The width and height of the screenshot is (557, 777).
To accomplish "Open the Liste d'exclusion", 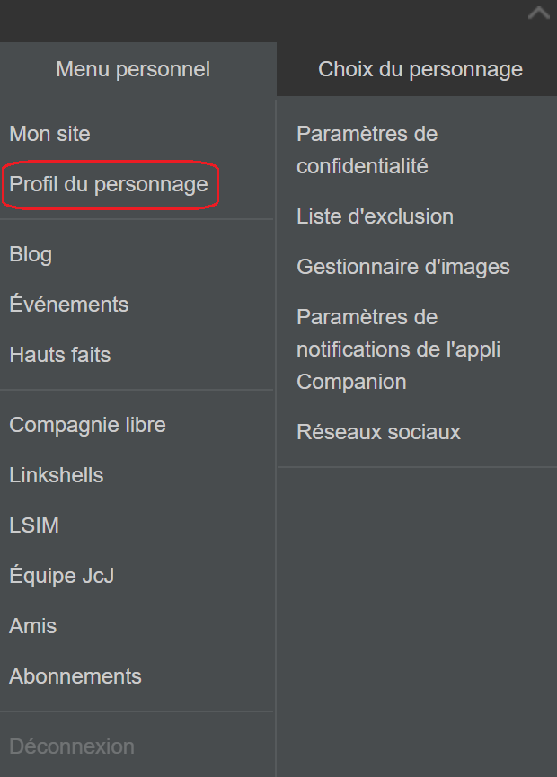I will pos(375,216).
